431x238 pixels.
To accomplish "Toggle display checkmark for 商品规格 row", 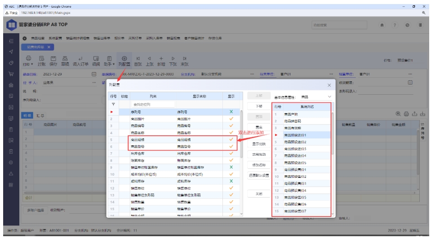I will click(231, 140).
